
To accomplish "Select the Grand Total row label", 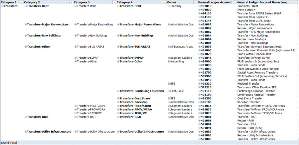I will [9, 143].
